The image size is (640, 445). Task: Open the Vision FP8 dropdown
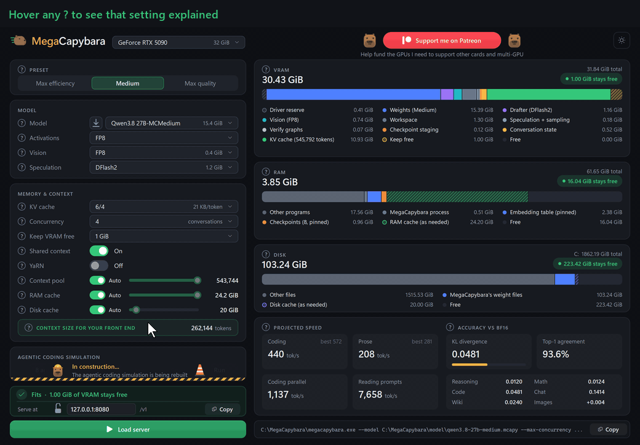(164, 152)
